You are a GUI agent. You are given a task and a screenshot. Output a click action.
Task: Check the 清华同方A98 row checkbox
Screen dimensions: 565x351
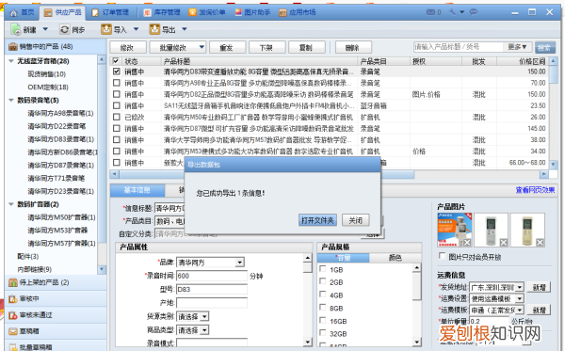[117, 83]
